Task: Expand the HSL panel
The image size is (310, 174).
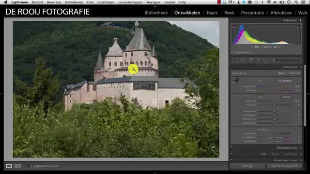Action: pyautogui.click(x=300, y=154)
